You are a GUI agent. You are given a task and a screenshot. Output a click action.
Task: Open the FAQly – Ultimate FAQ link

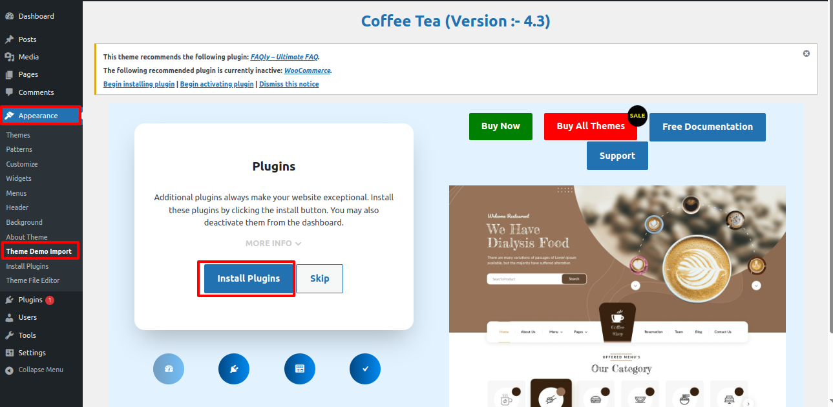click(284, 57)
